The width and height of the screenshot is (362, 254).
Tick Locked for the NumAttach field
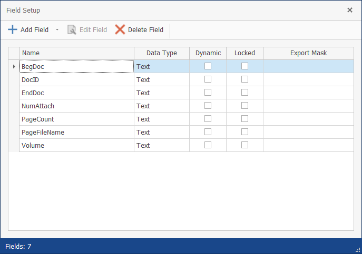pyautogui.click(x=244, y=106)
